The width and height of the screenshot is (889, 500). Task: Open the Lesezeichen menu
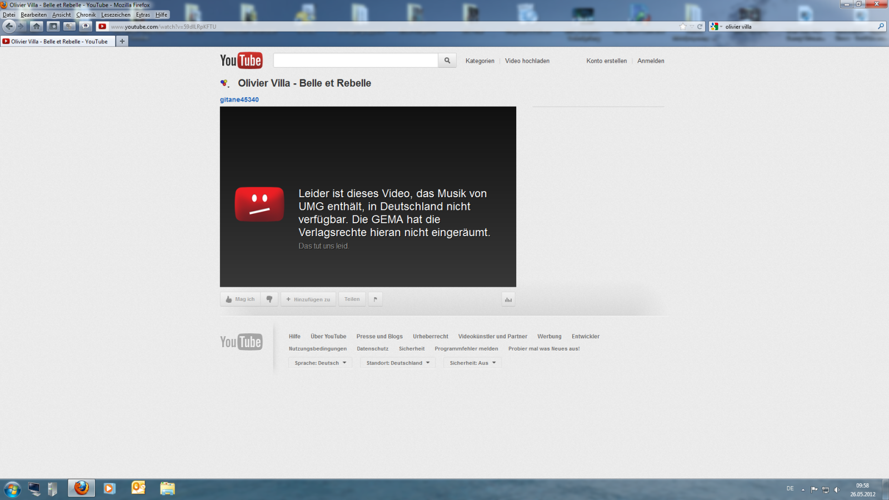[x=116, y=15]
